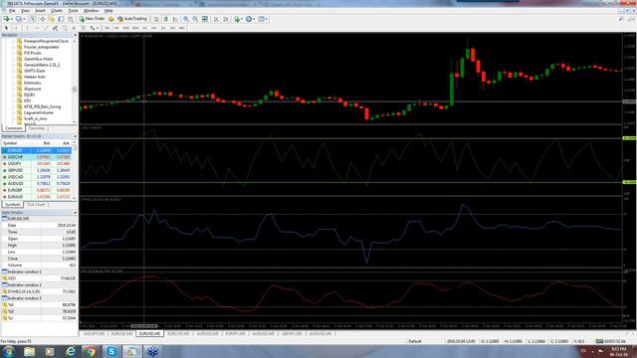
Task: Toggle Chart Shift
Action: click(x=225, y=19)
